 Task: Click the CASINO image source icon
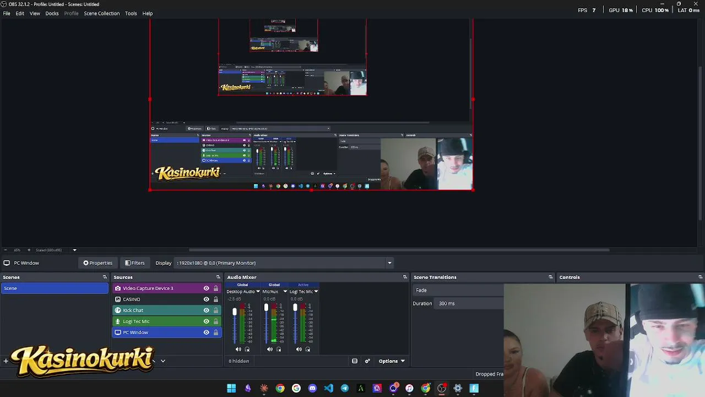tap(117, 299)
